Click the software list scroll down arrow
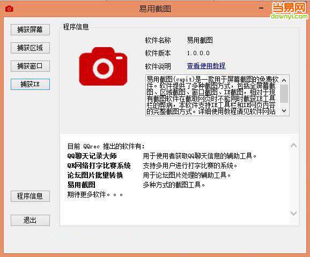This screenshot has width=310, height=257. (x=293, y=213)
